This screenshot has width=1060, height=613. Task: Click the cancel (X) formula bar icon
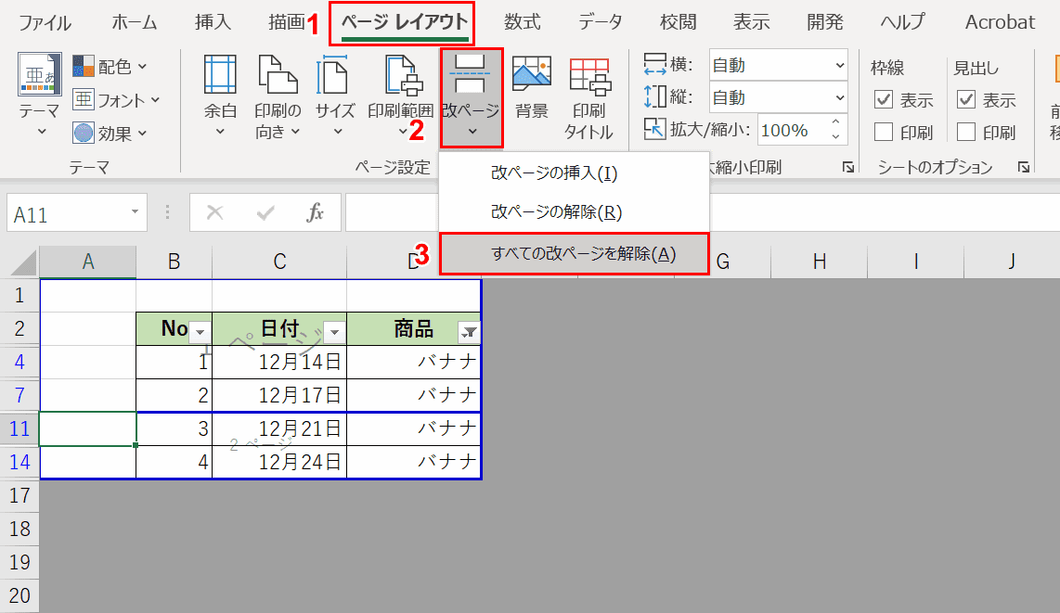click(215, 213)
